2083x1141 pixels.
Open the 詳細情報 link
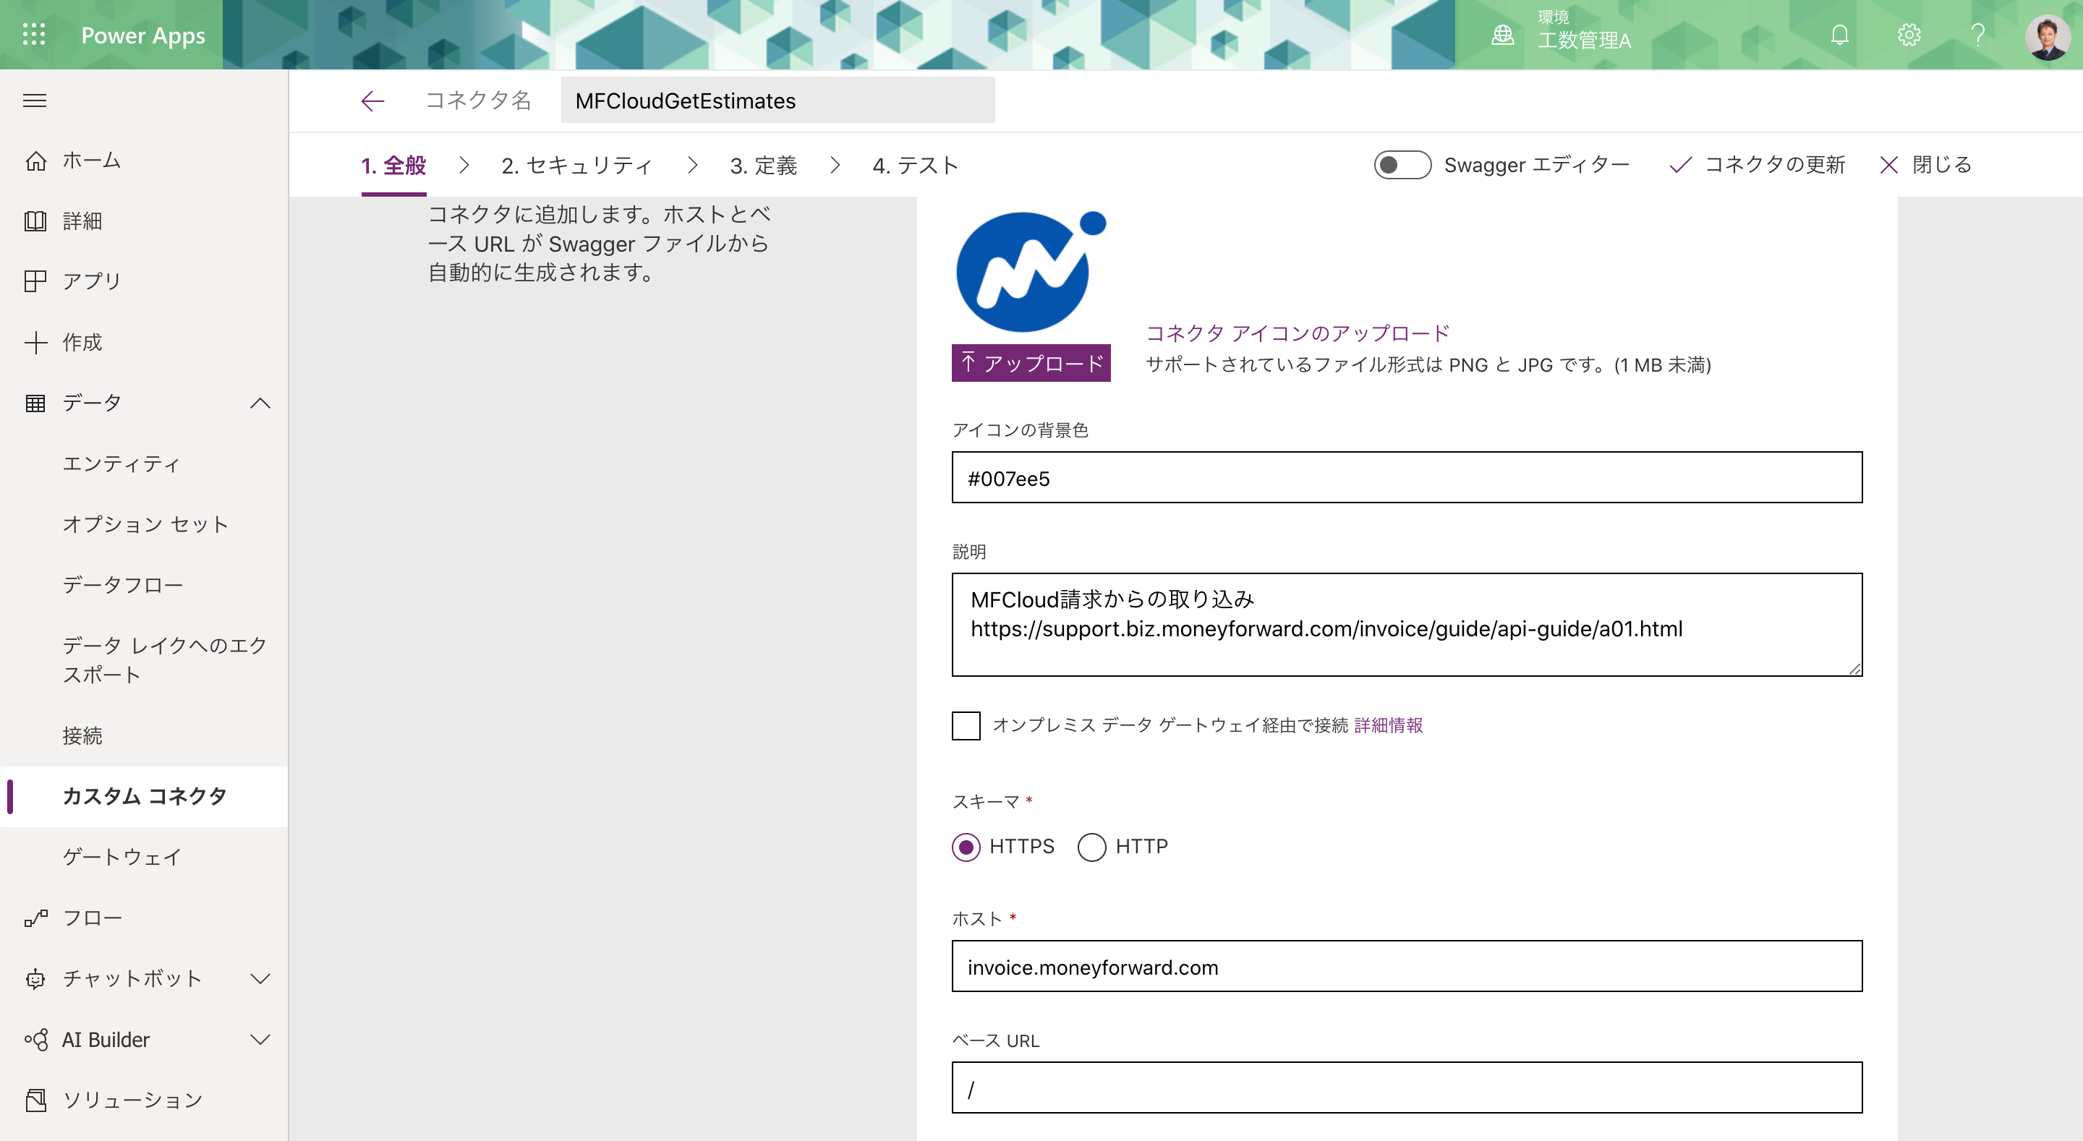[x=1389, y=725]
